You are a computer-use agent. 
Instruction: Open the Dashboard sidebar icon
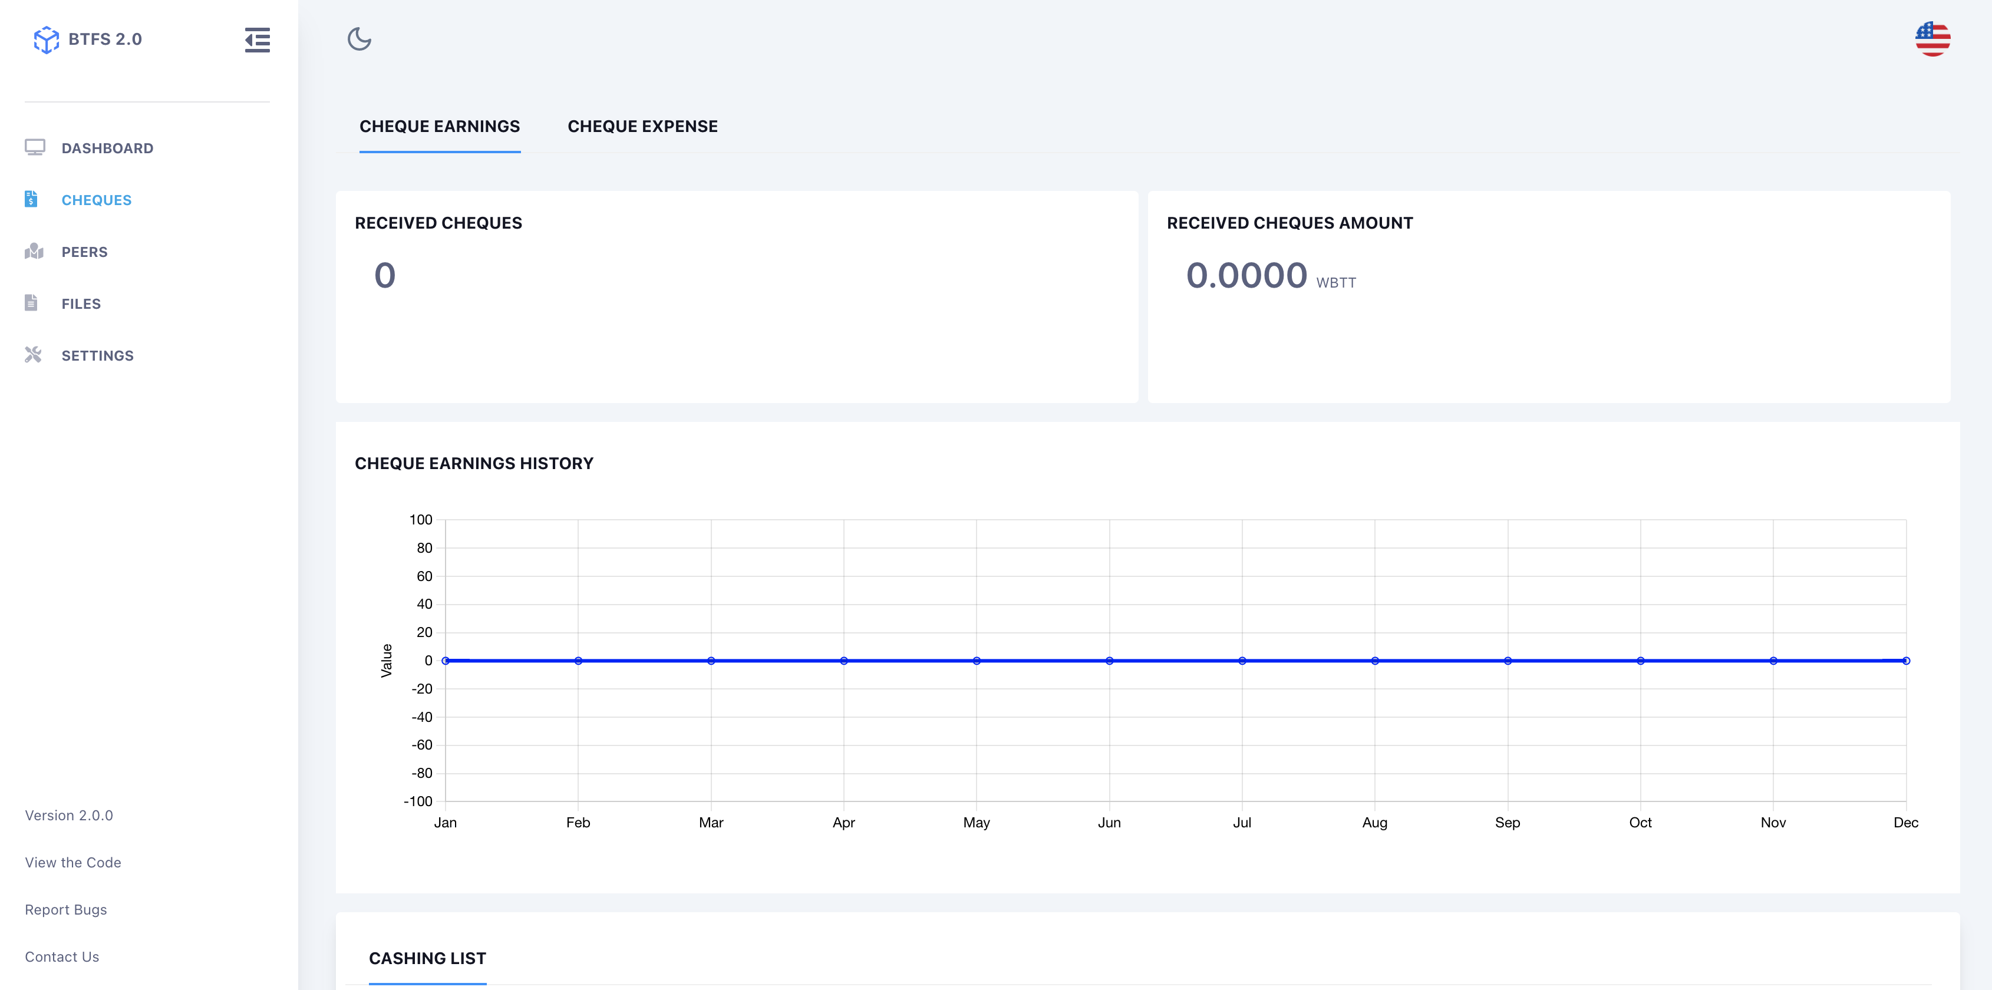[x=34, y=147]
